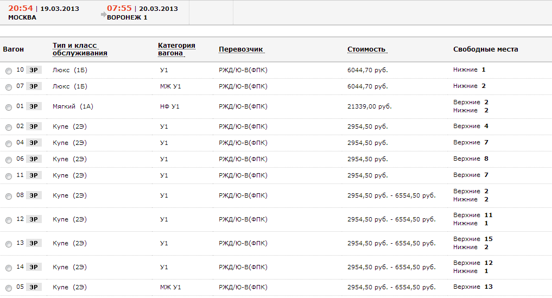
Task: Click 'Перевозчик' column header
Action: pos(241,49)
